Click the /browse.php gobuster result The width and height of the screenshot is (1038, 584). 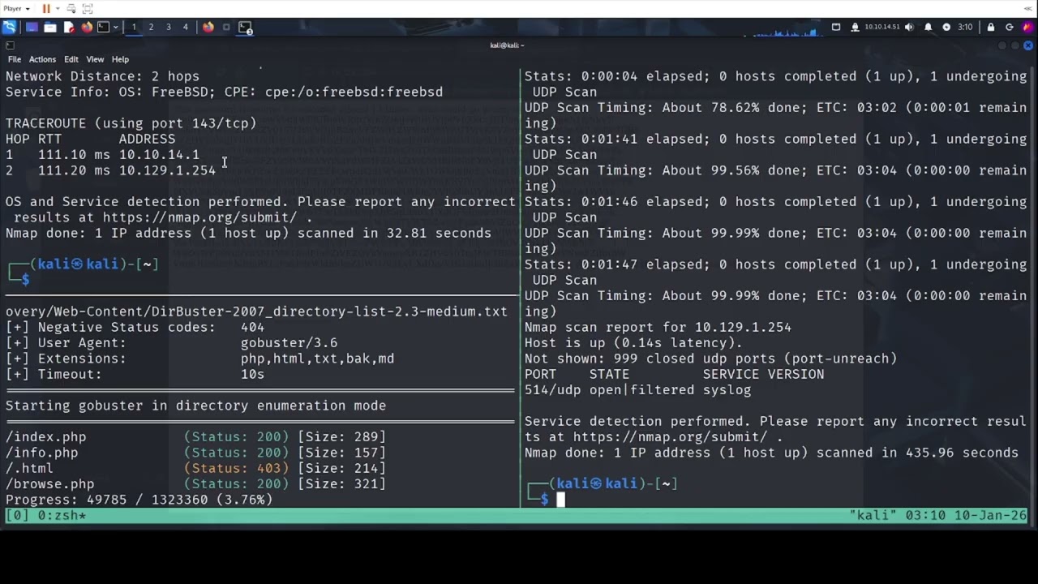(49, 484)
